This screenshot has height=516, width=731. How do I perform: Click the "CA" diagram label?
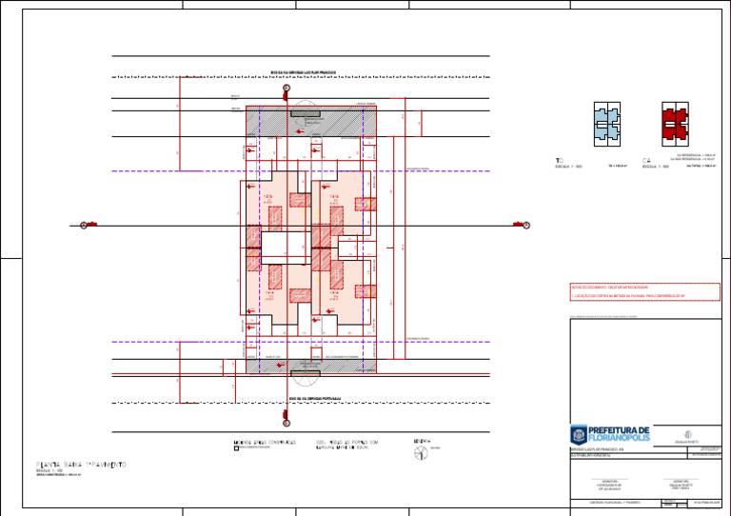(646, 161)
